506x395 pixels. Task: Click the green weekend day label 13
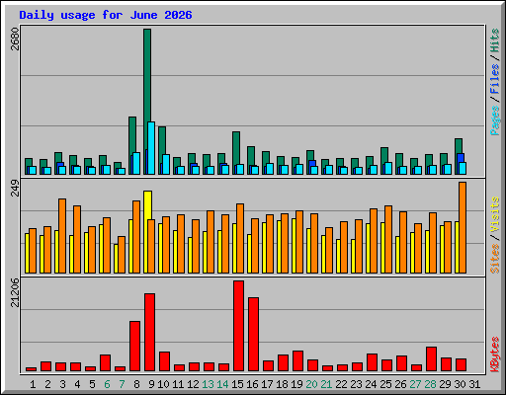click(208, 384)
